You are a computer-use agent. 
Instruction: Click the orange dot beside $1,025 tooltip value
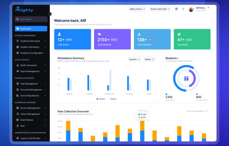point(139,117)
